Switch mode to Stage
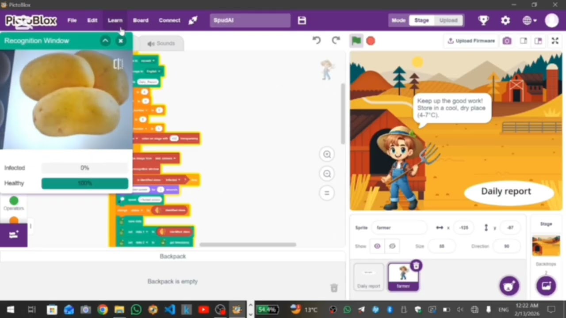The height and width of the screenshot is (318, 566). (x=421, y=20)
